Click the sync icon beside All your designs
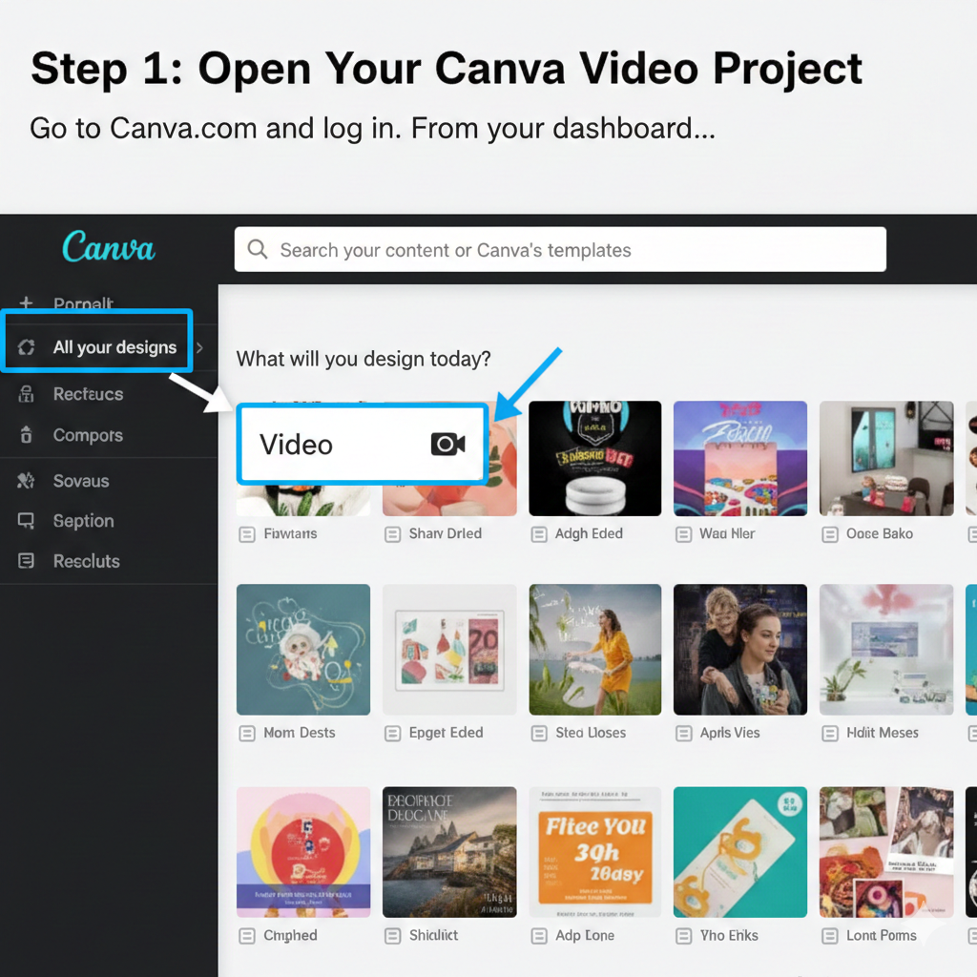The width and height of the screenshot is (977, 977). (27, 347)
